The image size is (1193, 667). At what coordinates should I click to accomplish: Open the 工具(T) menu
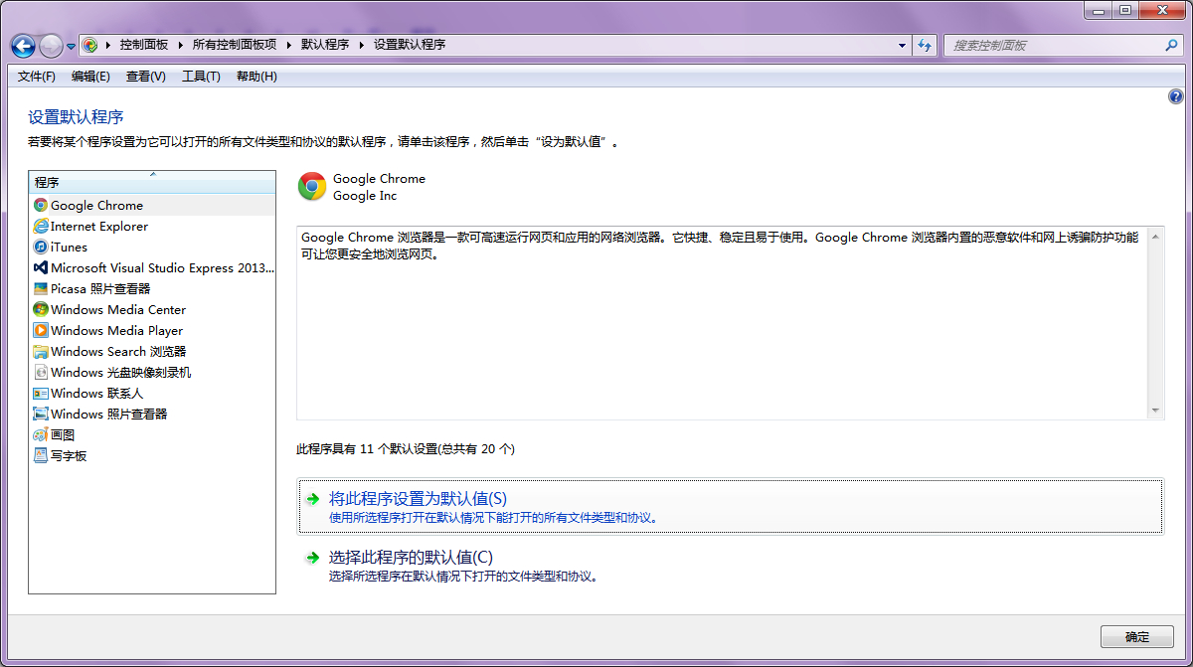201,77
